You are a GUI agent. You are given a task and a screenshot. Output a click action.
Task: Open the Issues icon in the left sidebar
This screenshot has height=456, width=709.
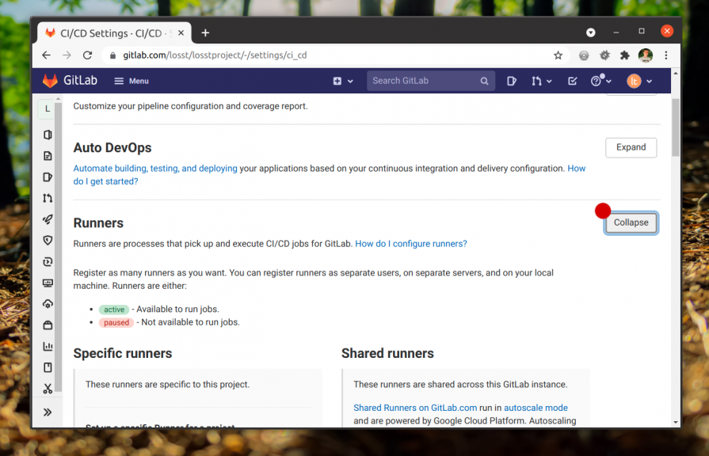48,177
